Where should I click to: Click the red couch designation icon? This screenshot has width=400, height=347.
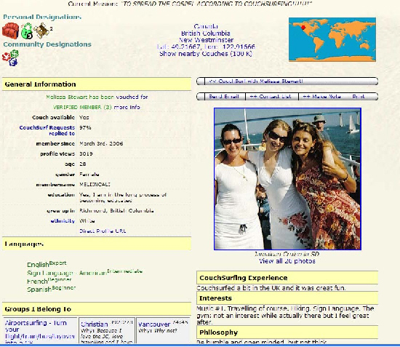click(10, 31)
